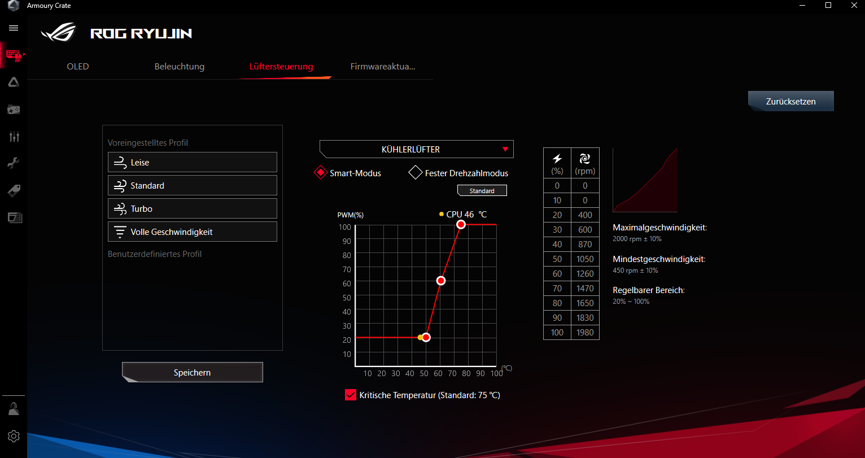This screenshot has width=865, height=458.
Task: Click the Speichern button
Action: coord(193,372)
